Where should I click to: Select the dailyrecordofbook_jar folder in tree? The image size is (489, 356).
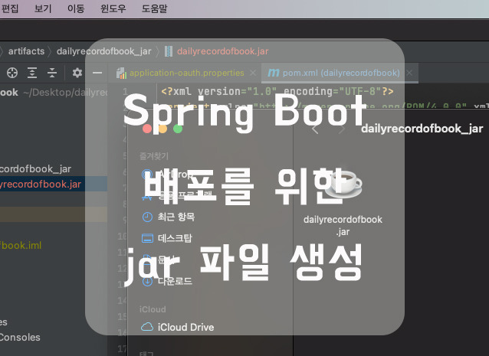tap(35, 168)
